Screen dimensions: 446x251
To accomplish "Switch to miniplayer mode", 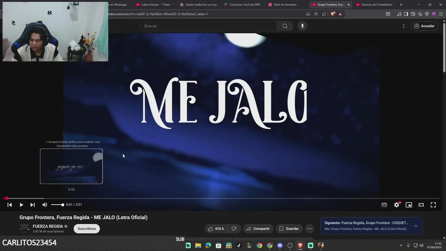I will 409,205.
